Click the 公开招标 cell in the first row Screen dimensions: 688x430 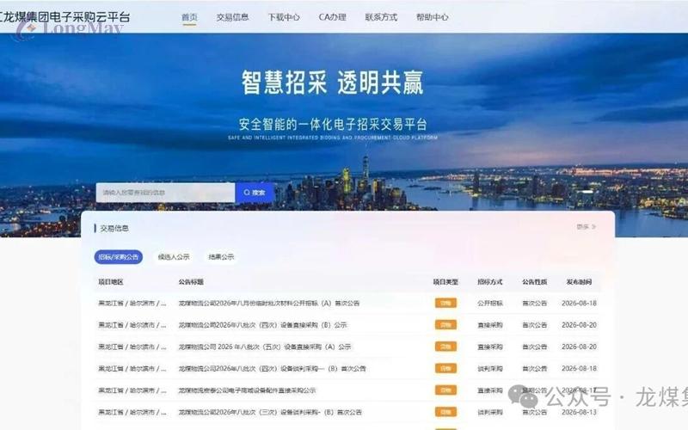tap(490, 304)
